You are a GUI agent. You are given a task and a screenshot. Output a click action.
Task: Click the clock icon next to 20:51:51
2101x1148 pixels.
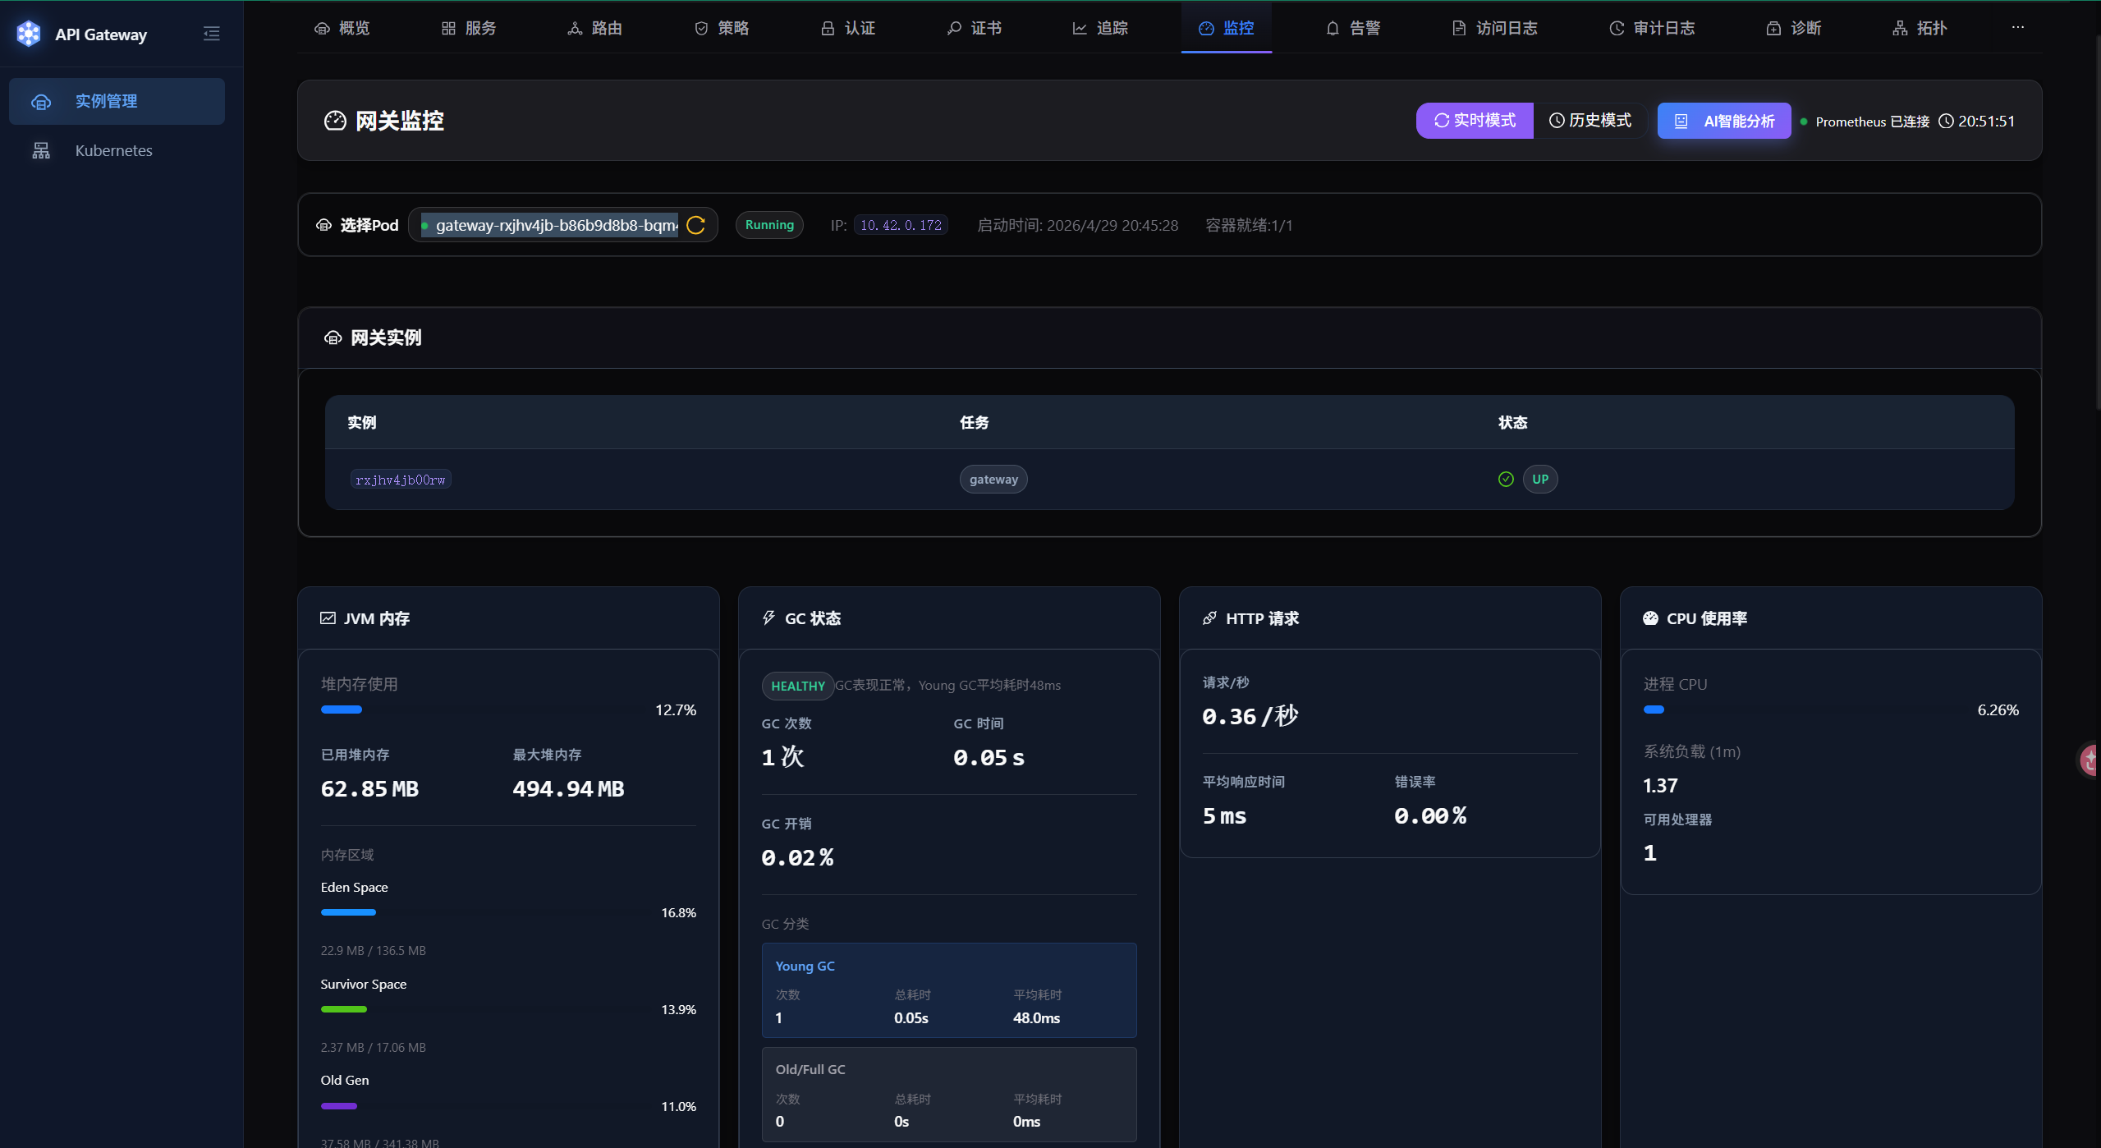tap(1946, 122)
